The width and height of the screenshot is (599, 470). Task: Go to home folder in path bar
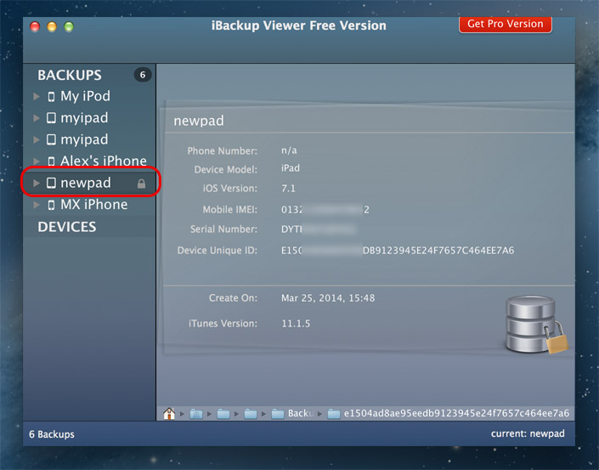pyautogui.click(x=169, y=413)
